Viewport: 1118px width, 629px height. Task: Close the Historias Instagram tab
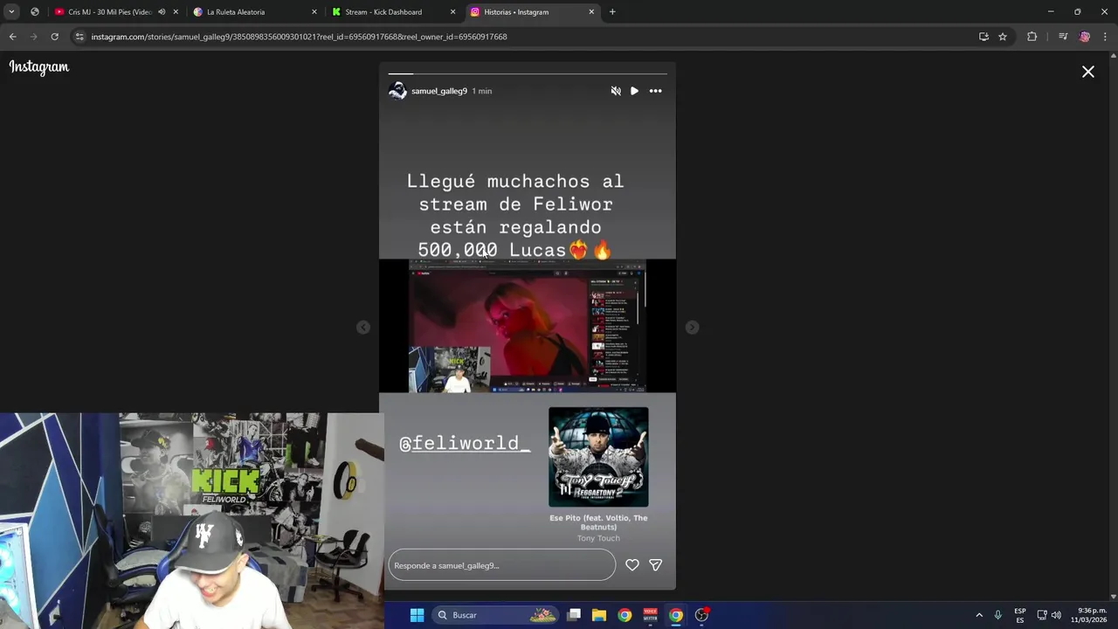point(591,12)
